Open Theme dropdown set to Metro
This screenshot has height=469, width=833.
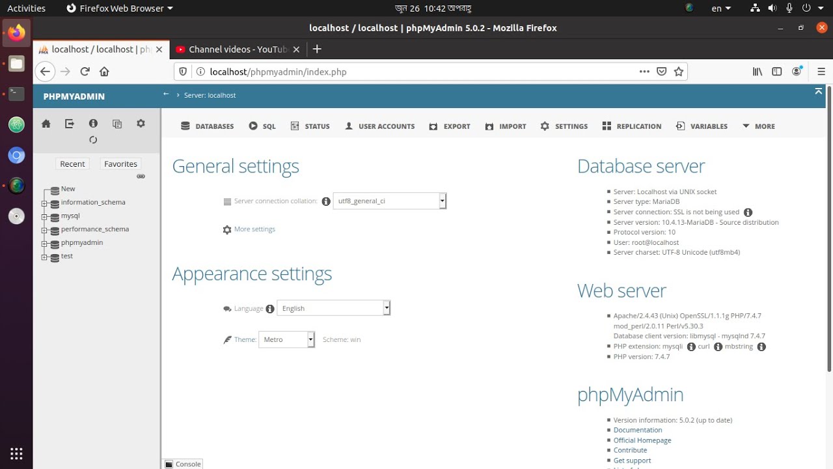point(287,339)
